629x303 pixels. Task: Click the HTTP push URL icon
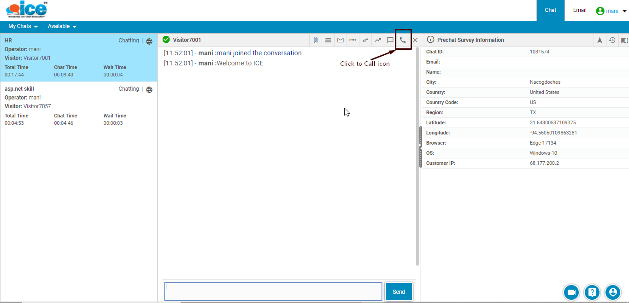point(353,40)
